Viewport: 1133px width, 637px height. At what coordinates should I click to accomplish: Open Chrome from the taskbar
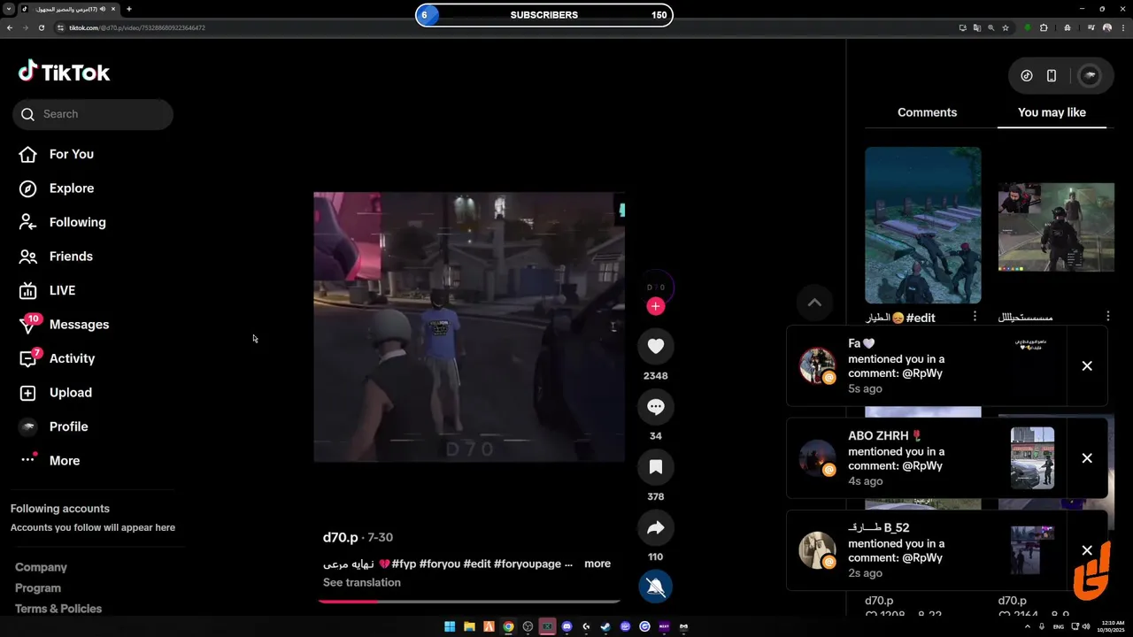click(508, 626)
